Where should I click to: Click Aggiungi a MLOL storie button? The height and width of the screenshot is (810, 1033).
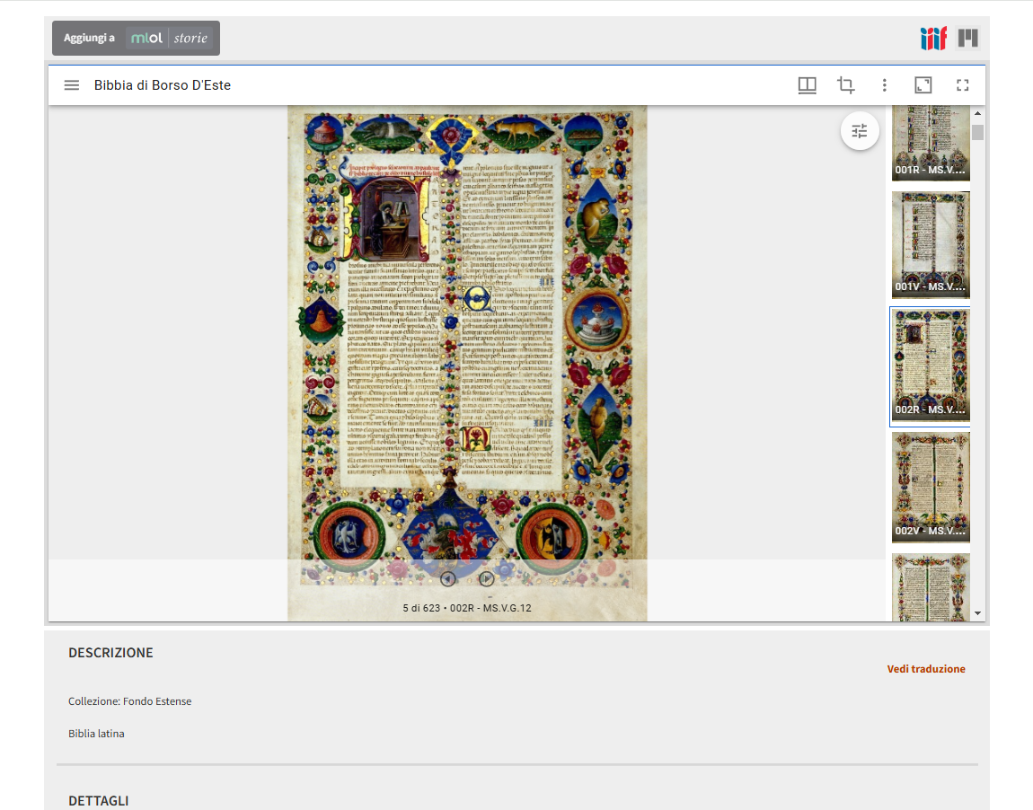pyautogui.click(x=137, y=39)
